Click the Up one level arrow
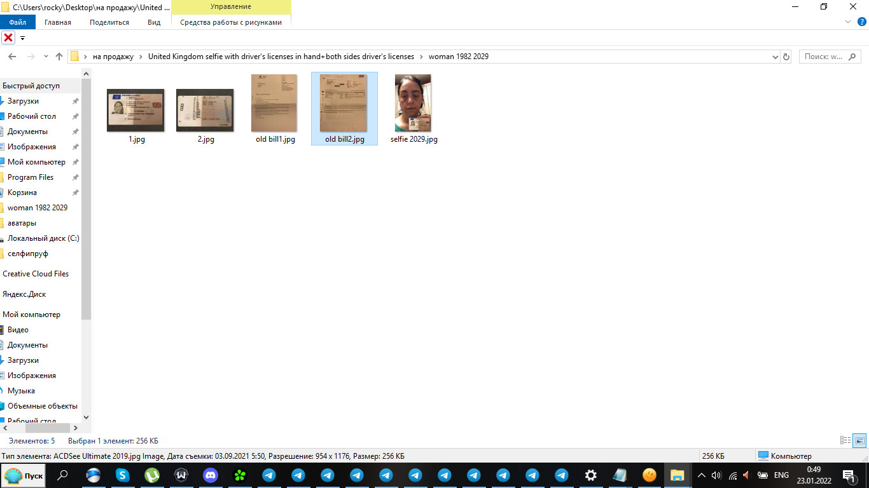 click(59, 57)
